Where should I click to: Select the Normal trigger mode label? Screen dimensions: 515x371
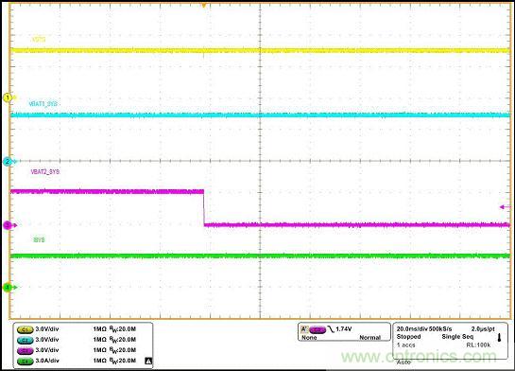369,338
